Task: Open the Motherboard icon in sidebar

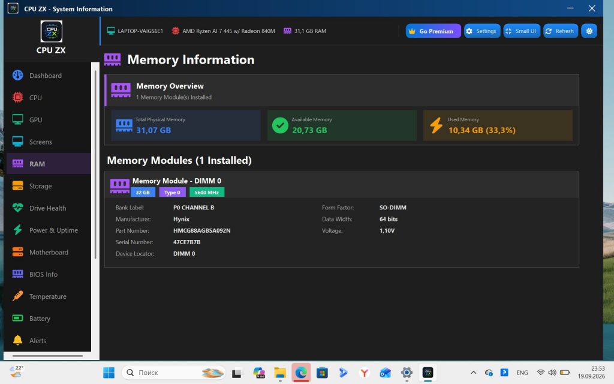Action: (x=17, y=252)
